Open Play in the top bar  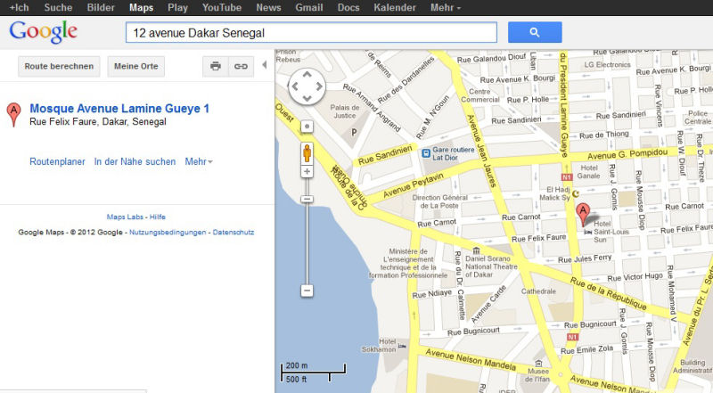coord(177,7)
